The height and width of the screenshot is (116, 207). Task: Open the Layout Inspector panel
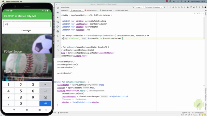(x=198, y=113)
